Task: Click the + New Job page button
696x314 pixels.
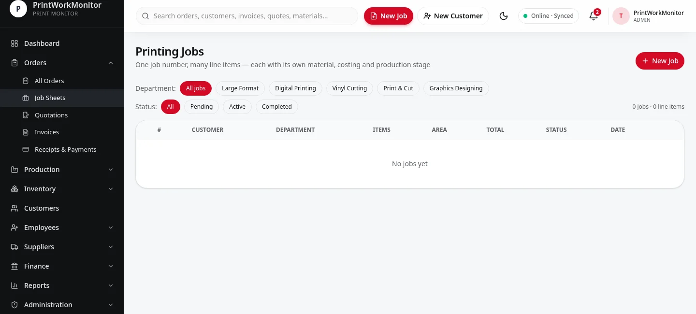Action: coord(660,61)
